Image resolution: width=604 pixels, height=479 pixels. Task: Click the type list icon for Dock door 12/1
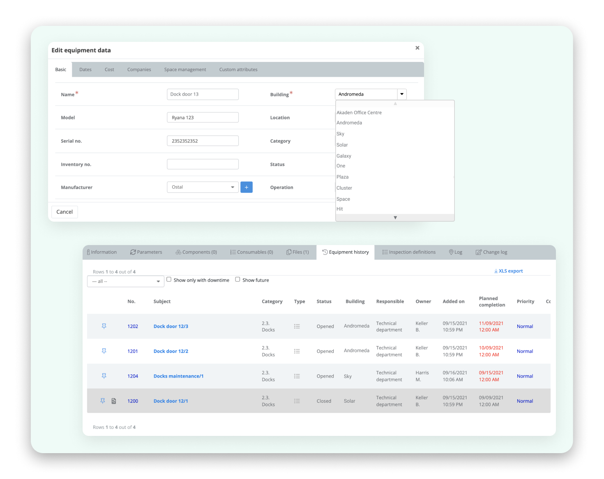click(x=297, y=401)
